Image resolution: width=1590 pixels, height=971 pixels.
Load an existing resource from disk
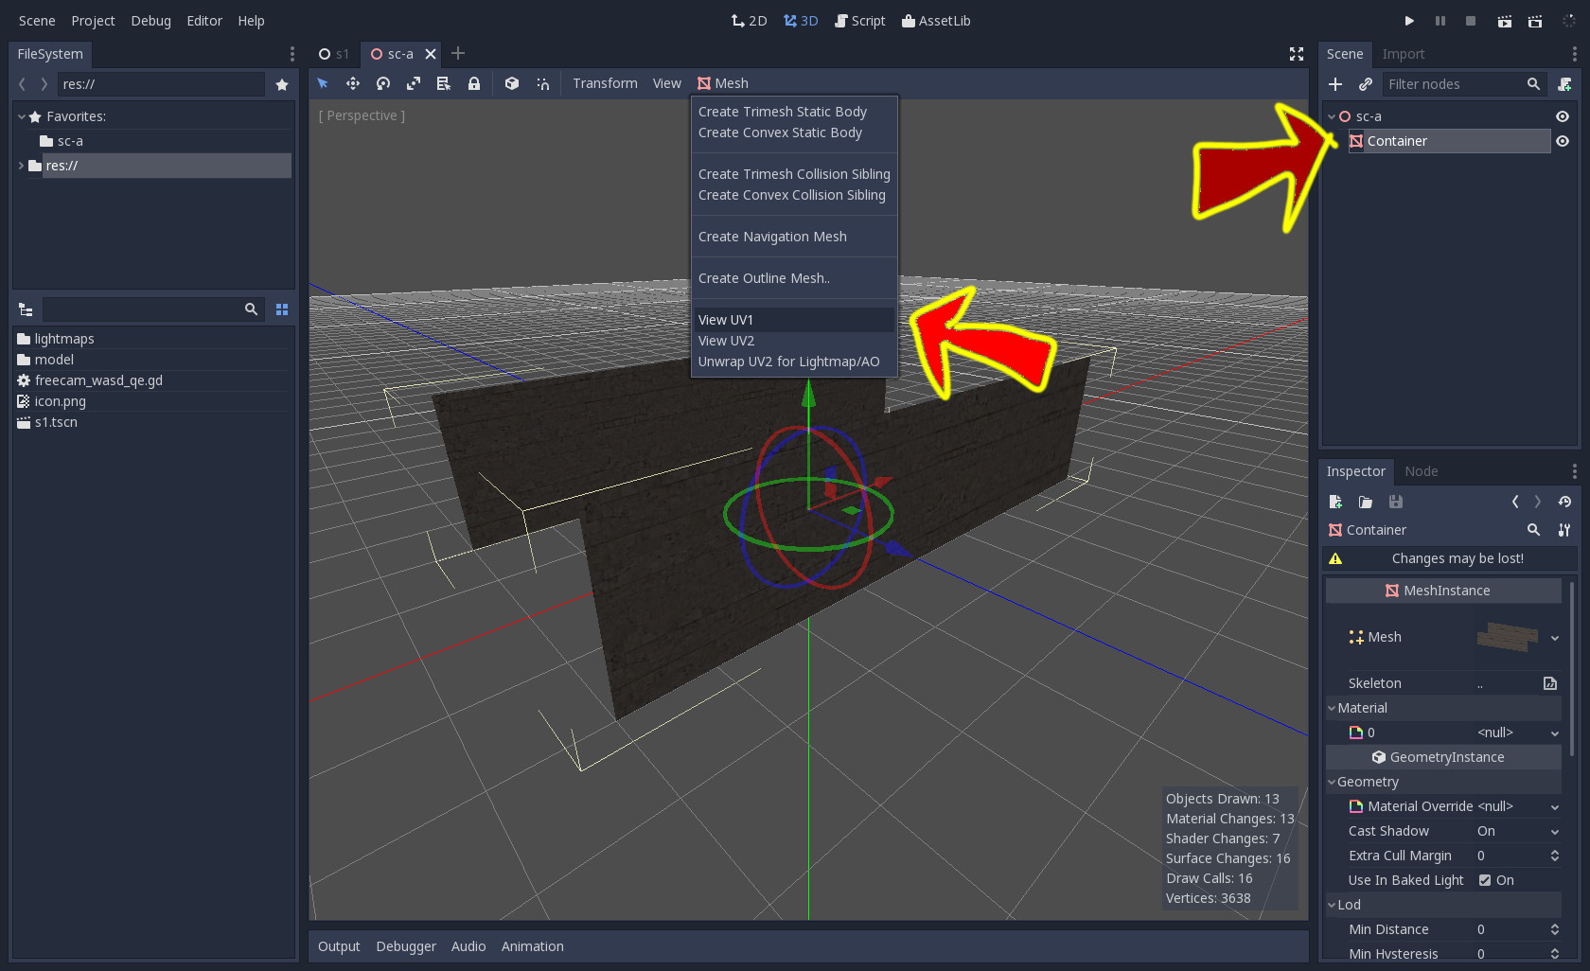point(1366,502)
